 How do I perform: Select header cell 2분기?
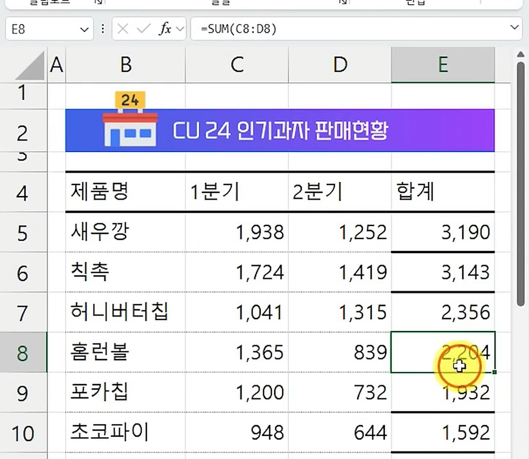click(x=340, y=192)
